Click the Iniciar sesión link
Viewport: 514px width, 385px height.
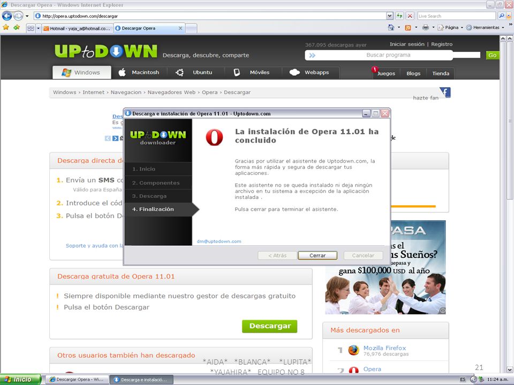pyautogui.click(x=407, y=44)
